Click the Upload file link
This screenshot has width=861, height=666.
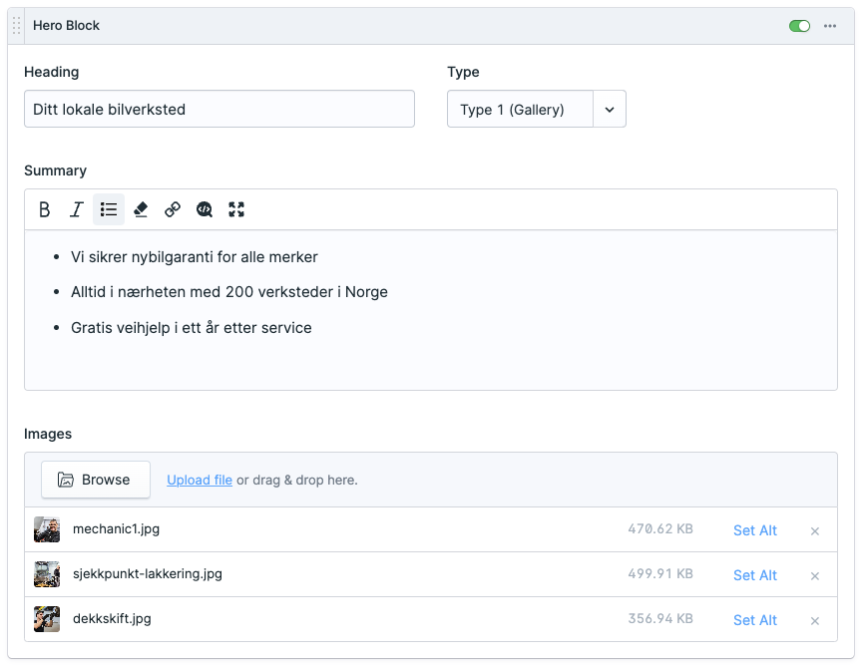[x=200, y=480]
